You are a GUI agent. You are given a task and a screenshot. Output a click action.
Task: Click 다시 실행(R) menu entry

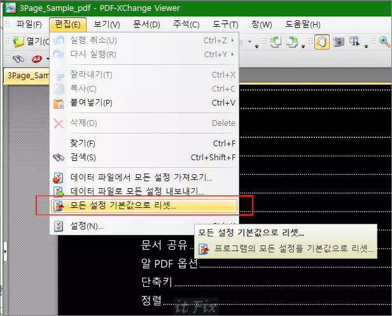(144, 54)
